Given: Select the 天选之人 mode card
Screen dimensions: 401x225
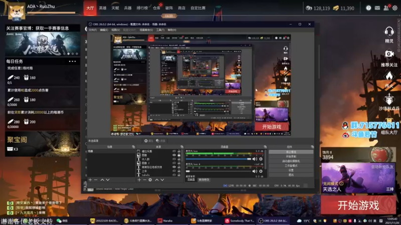Looking at the screenshot, I should pos(358,178).
